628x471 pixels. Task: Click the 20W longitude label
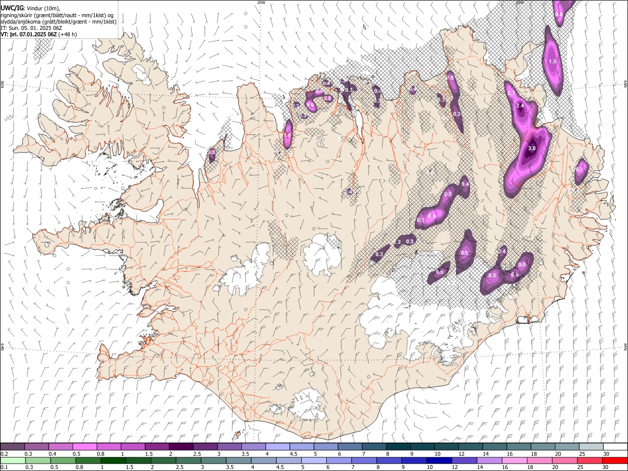point(261,2)
